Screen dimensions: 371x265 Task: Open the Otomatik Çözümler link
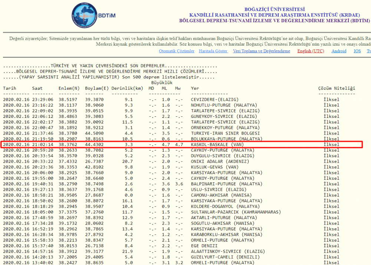177,51
